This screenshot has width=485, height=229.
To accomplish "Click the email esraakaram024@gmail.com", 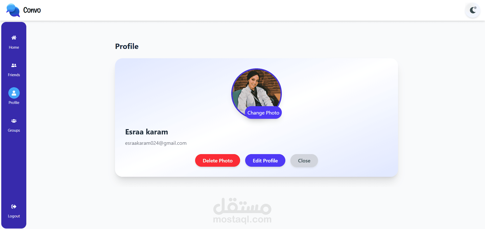I will 156,143.
